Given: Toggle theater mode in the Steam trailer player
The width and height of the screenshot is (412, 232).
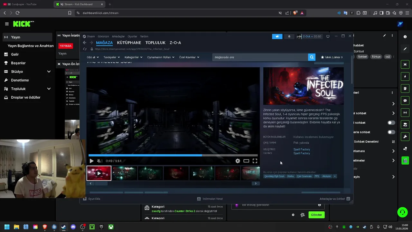Looking at the screenshot, I should pyautogui.click(x=246, y=161).
